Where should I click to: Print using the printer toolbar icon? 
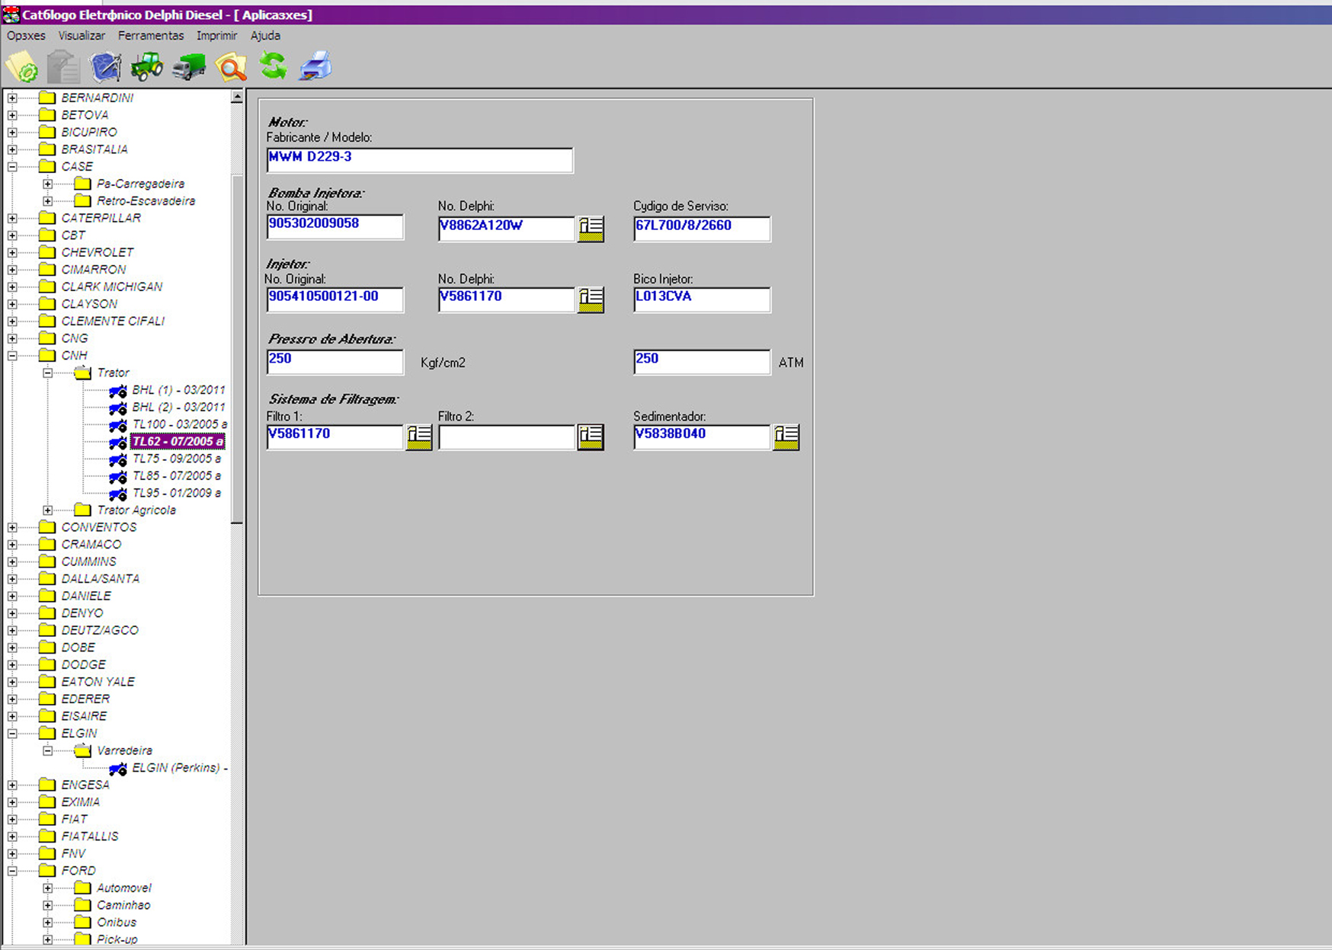[x=315, y=66]
